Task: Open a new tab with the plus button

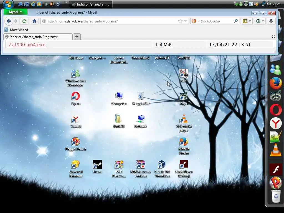Action: point(77,37)
